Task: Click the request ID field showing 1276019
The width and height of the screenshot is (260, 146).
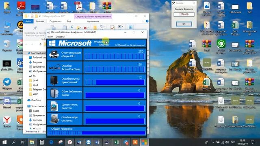Action: [184, 15]
